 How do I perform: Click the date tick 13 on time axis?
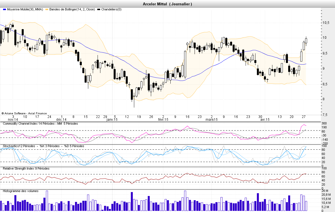[280, 117]
